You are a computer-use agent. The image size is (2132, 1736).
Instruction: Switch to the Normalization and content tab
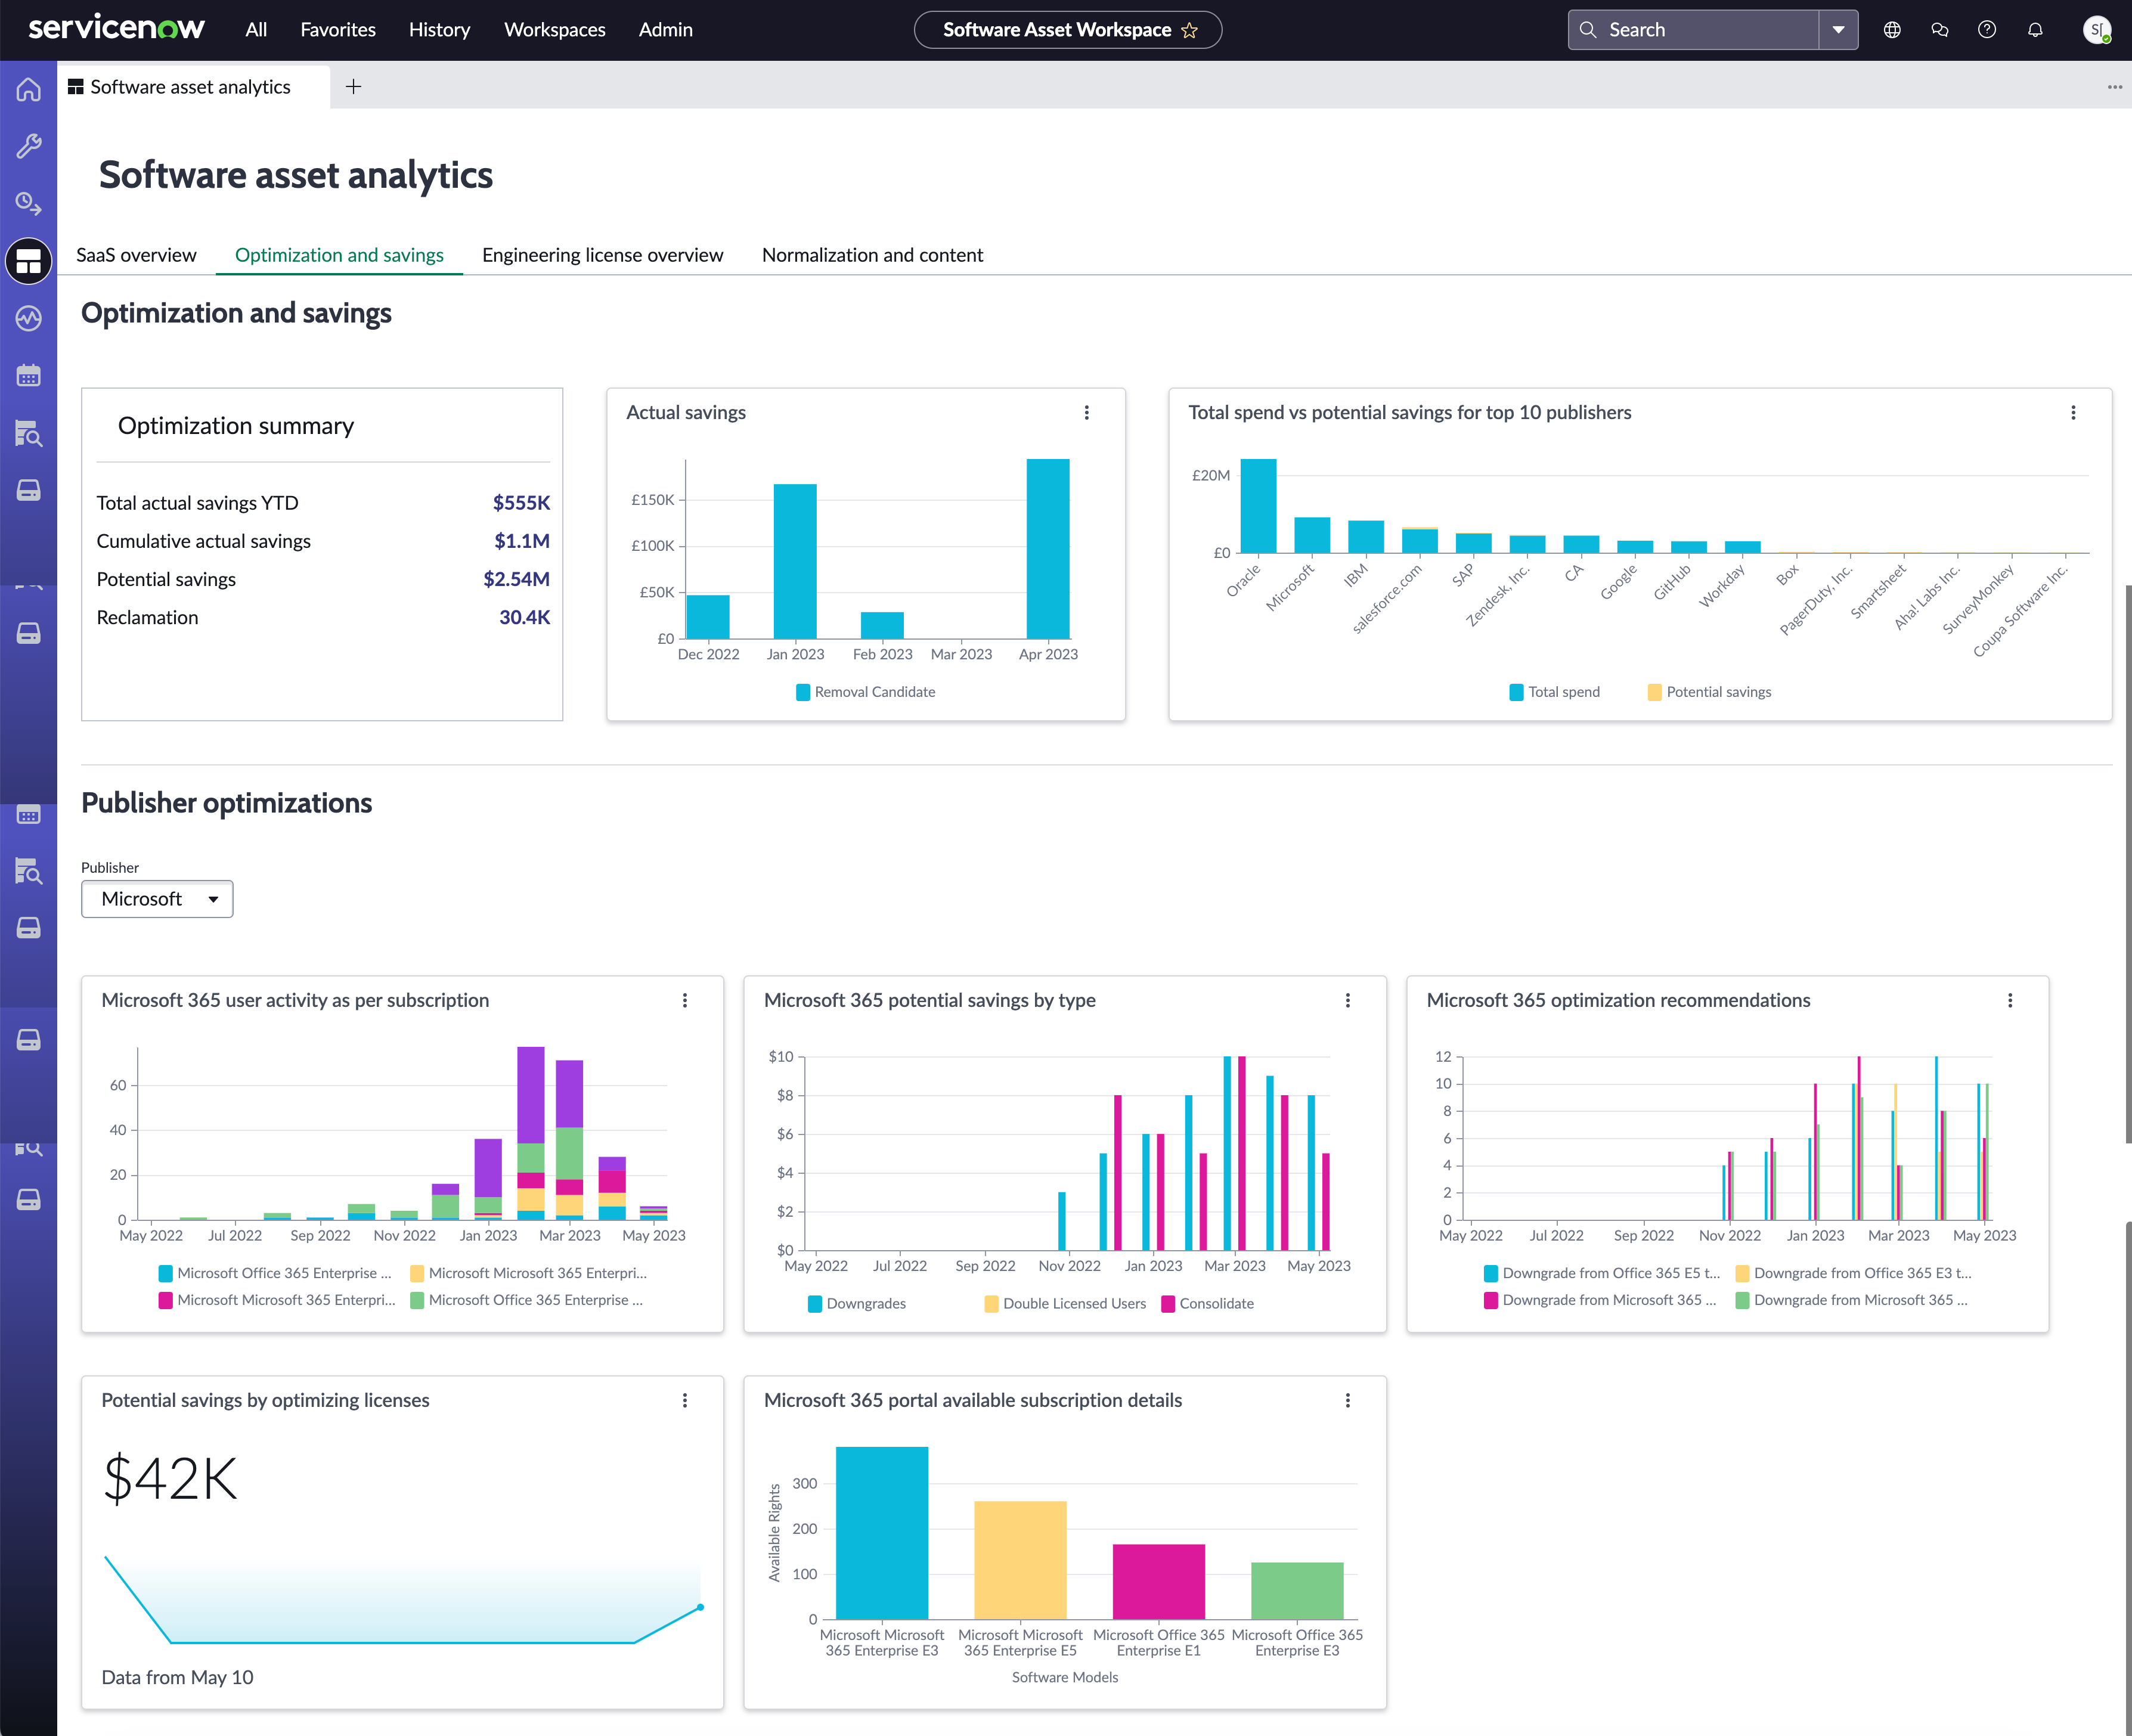[872, 255]
